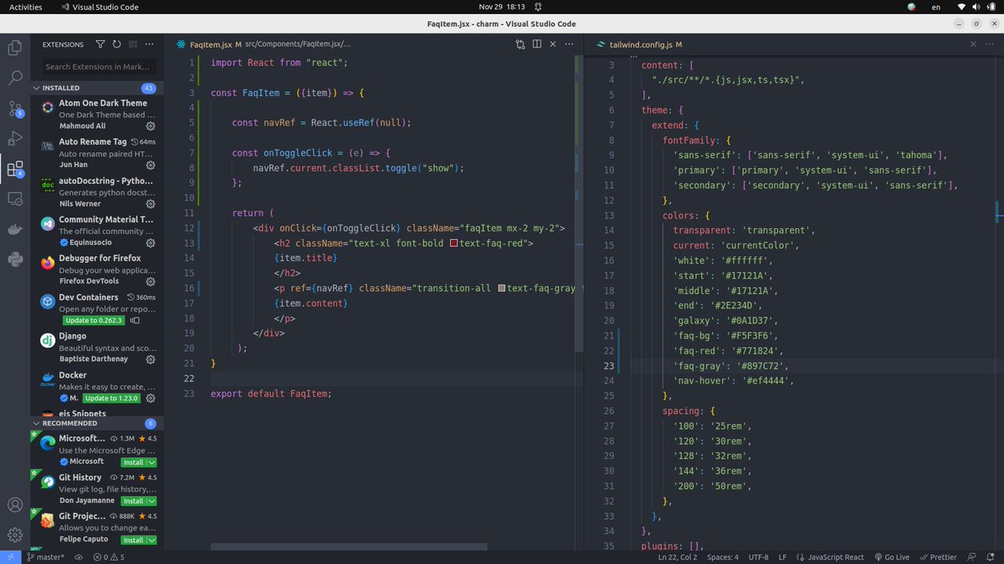The image size is (1004, 564).
Task: Open Extensions panel more actions menu
Action: 149,44
